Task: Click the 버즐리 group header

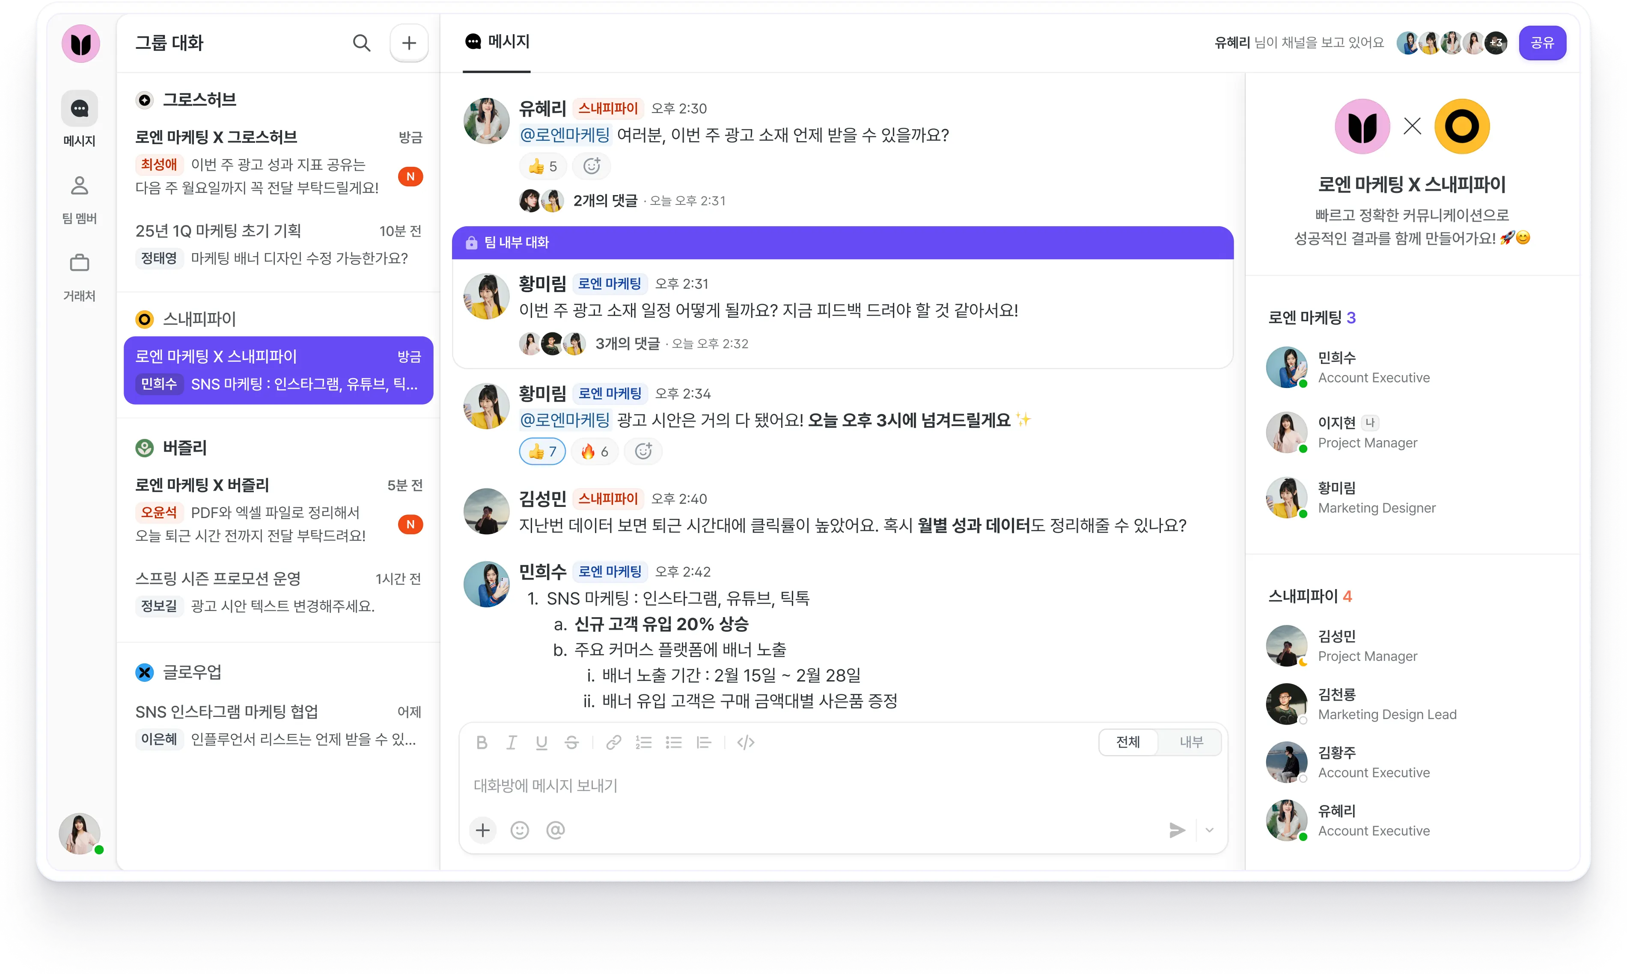Action: coord(171,447)
